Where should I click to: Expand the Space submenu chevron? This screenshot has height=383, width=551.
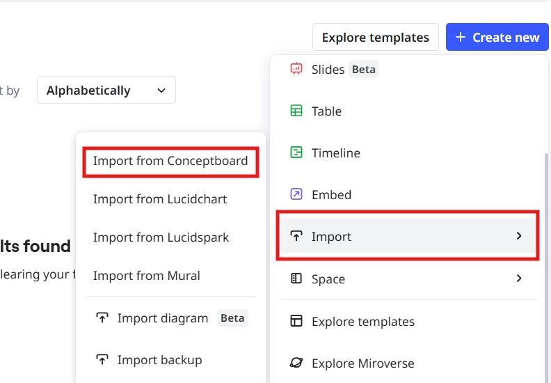519,279
